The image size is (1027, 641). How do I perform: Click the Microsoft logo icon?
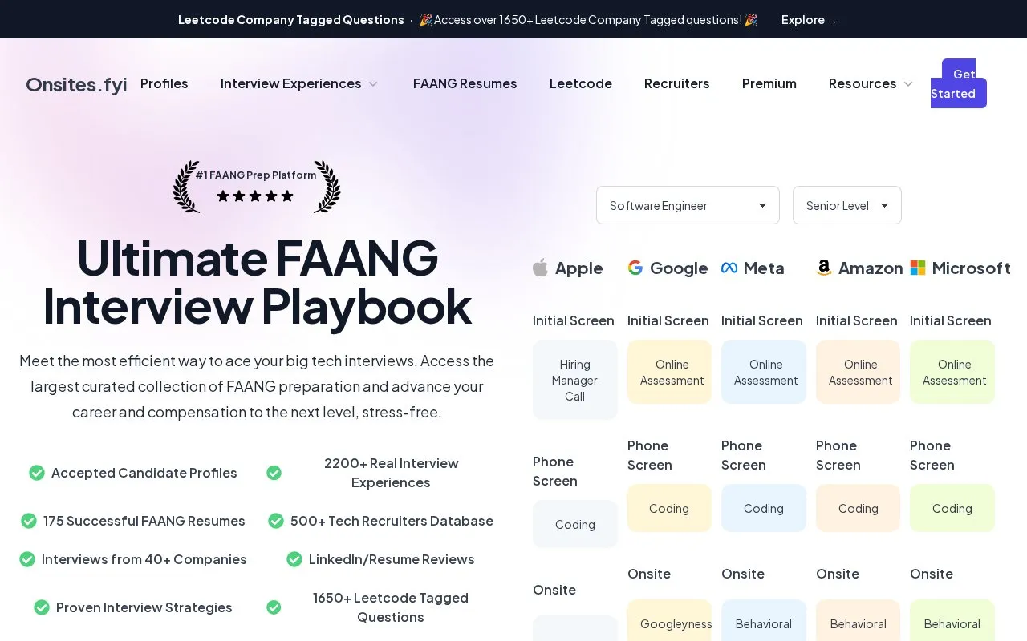tap(918, 268)
